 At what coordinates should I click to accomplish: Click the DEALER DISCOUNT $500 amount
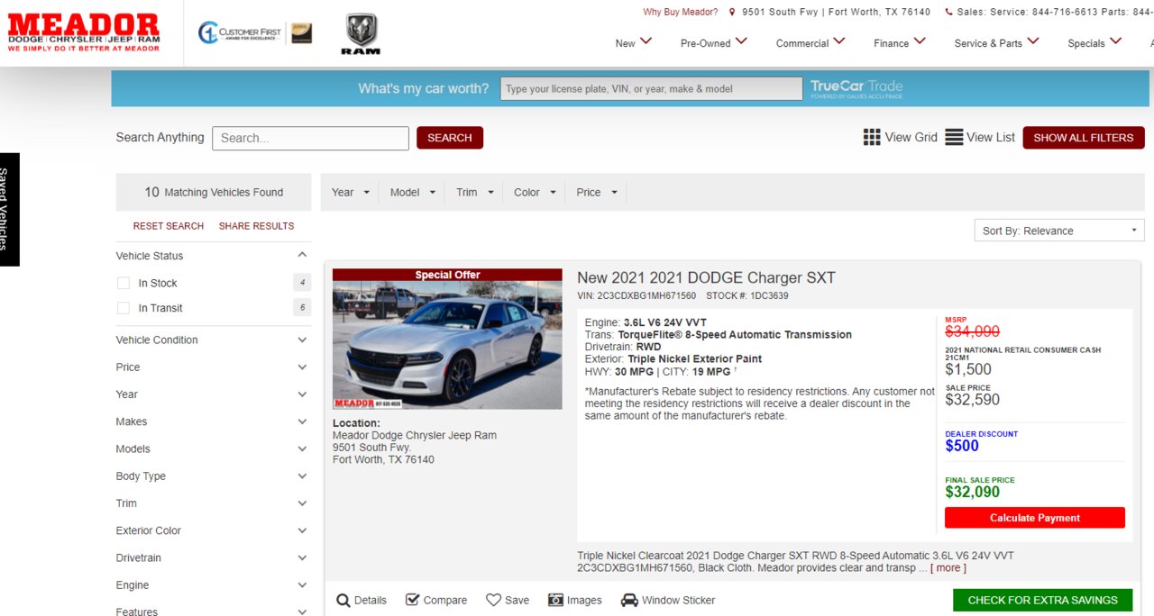point(962,446)
